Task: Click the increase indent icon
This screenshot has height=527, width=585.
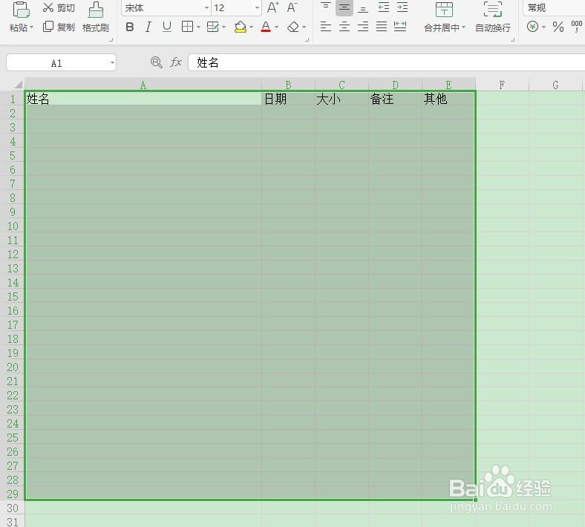Action: tap(402, 7)
